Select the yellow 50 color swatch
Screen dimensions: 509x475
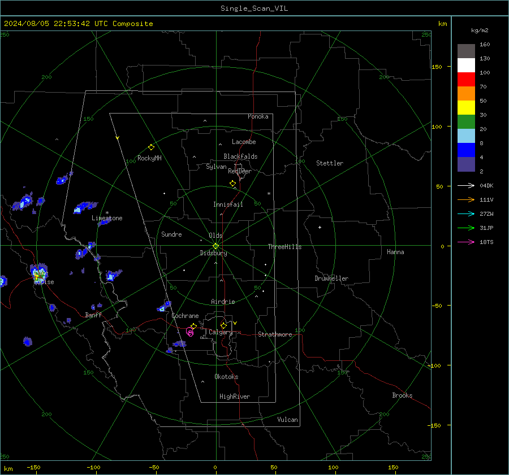(x=466, y=108)
